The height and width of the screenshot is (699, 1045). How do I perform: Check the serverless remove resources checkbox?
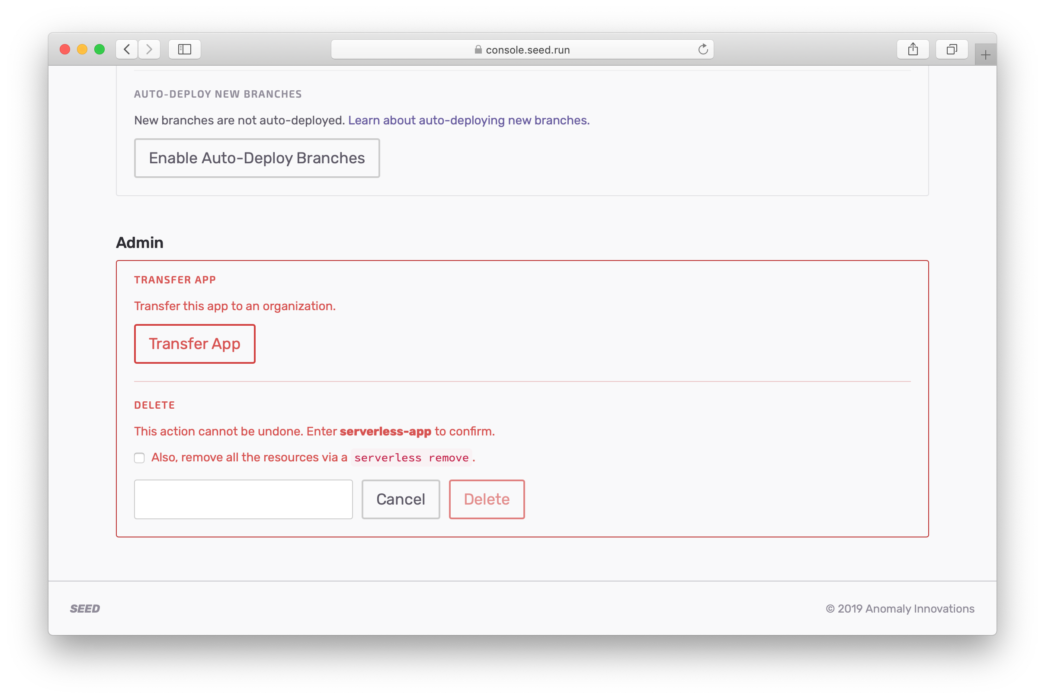pos(139,458)
